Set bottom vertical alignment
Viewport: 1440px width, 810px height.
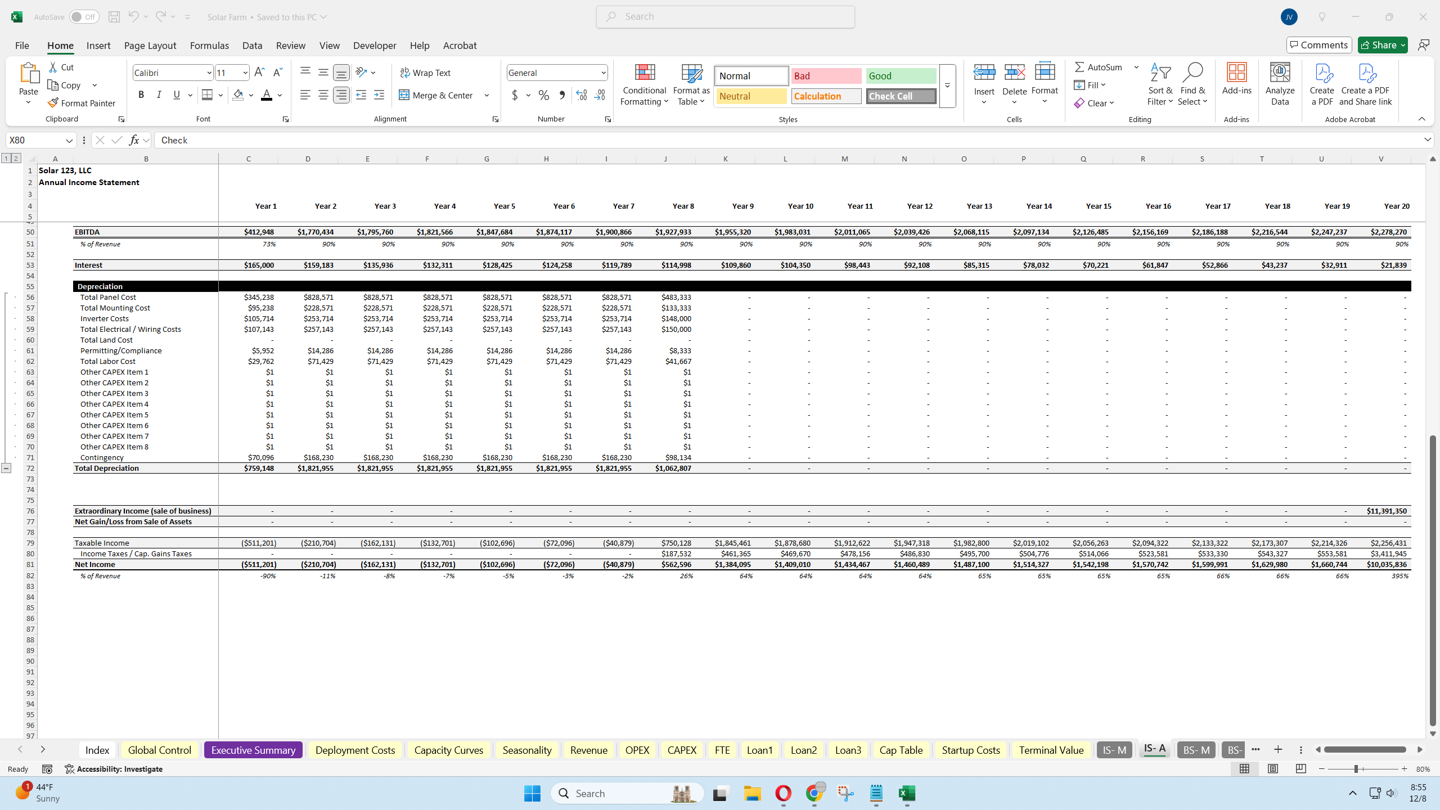tap(341, 73)
